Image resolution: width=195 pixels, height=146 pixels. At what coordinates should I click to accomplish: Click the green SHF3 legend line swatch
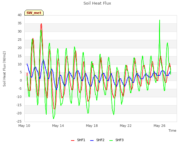pos(111,140)
